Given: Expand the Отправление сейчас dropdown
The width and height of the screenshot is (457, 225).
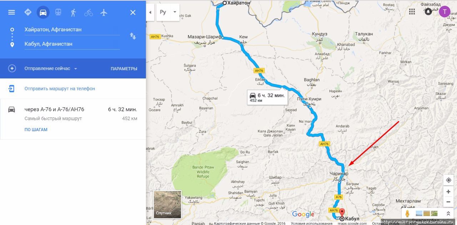Looking at the screenshot, I should [50, 68].
